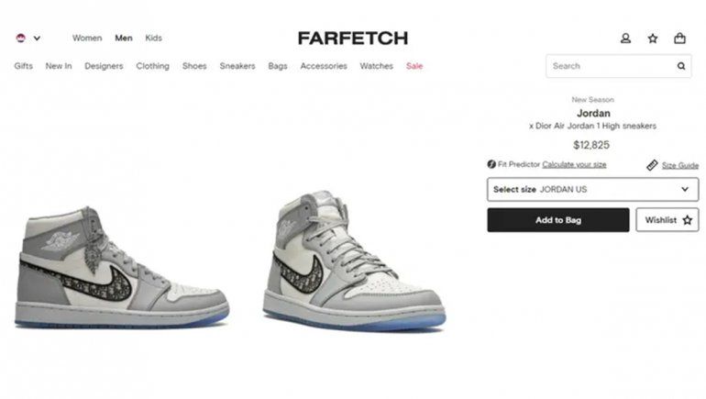Open the Select size JORDAN US dropdown
Screen dimensions: 706x399
(x=592, y=190)
